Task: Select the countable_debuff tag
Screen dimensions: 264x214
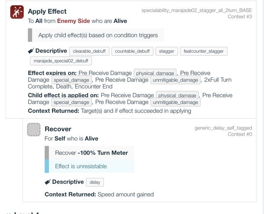Action: tap(132, 52)
